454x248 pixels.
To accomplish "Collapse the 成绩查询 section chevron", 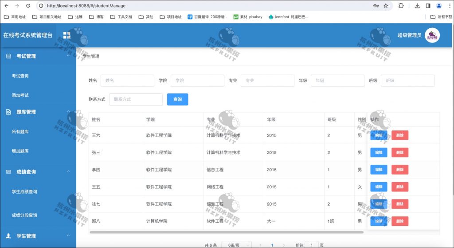I will [68, 171].
